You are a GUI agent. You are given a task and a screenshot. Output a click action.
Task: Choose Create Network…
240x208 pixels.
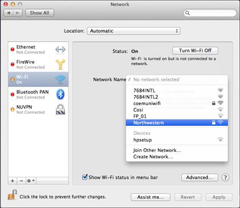coord(177,157)
